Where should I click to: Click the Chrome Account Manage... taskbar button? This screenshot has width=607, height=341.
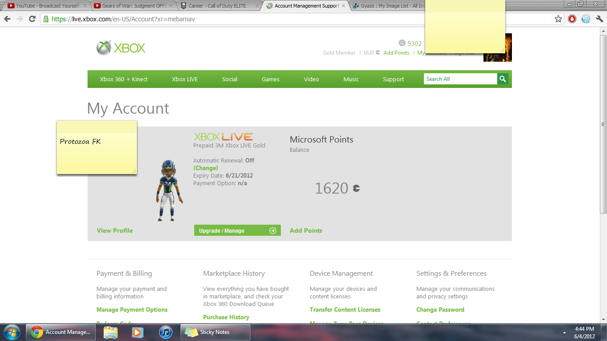(x=61, y=332)
